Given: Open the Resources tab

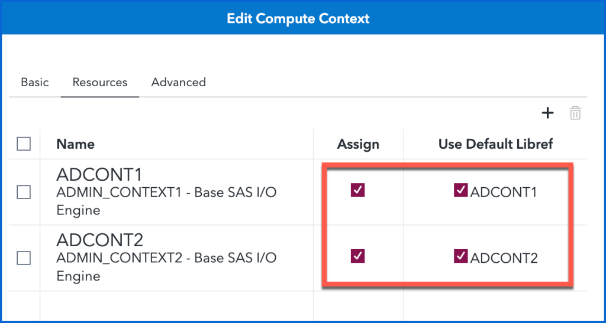Looking at the screenshot, I should pos(100,82).
